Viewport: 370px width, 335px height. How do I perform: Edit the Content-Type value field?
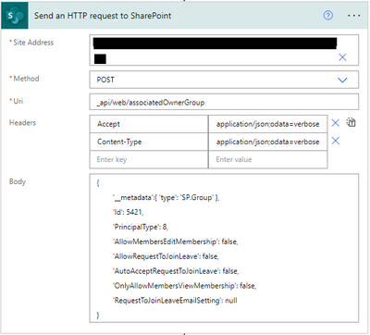point(267,142)
